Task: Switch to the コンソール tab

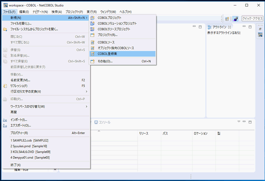Action: coord(103,122)
